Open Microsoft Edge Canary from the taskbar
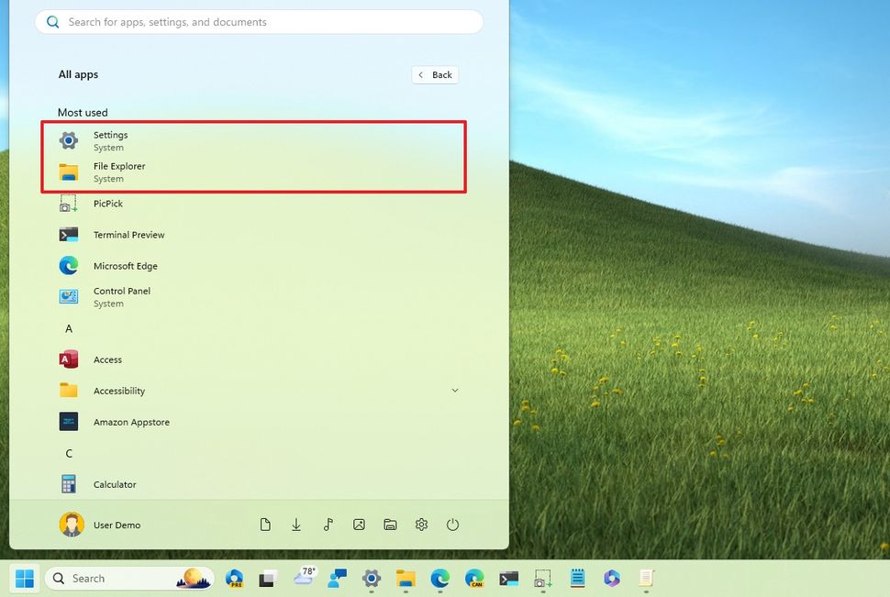 pos(474,579)
